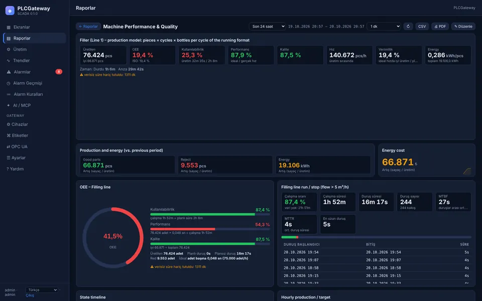The width and height of the screenshot is (482, 301).
Task: Select the Hız 140.672 pcs/h value
Action: [x=347, y=55]
